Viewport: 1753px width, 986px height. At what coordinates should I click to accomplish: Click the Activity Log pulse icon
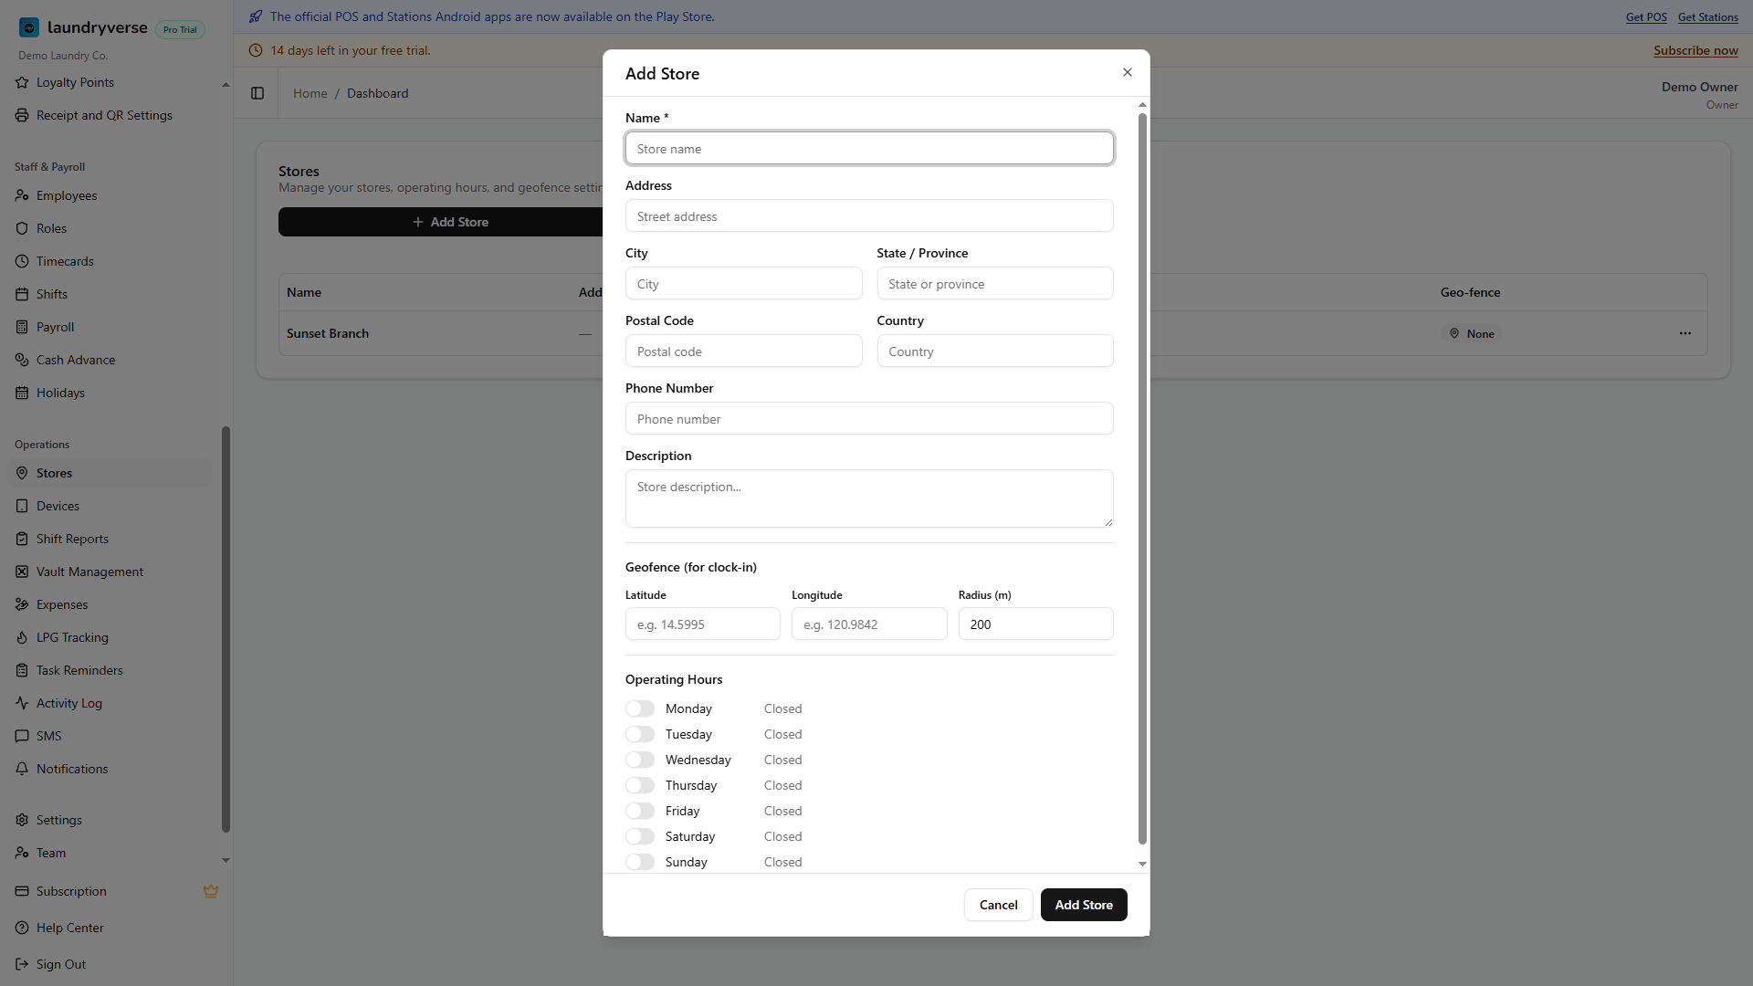22,703
